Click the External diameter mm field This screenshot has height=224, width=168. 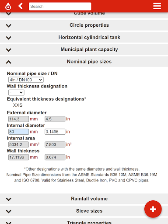(x=18, y=119)
